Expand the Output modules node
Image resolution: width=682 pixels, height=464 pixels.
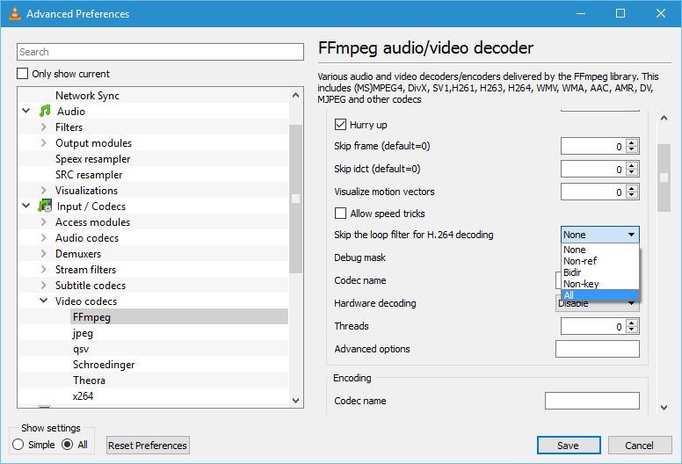point(43,143)
